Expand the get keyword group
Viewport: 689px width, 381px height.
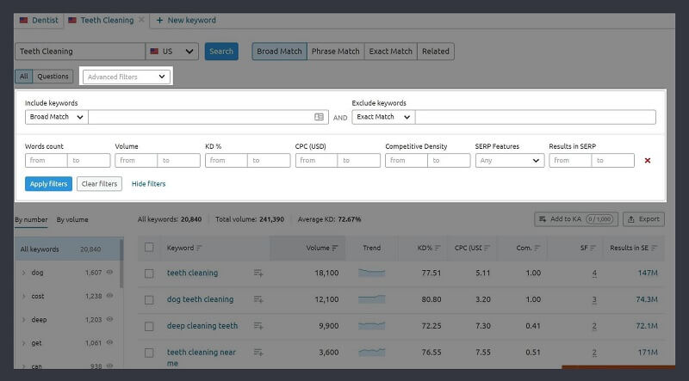[x=24, y=343]
